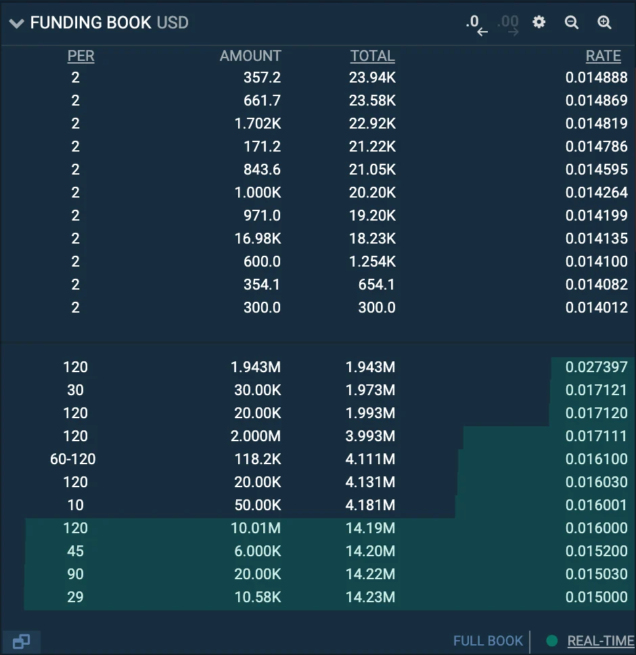Select bid rate 0.014135
This screenshot has height=655, width=636.
tap(596, 238)
